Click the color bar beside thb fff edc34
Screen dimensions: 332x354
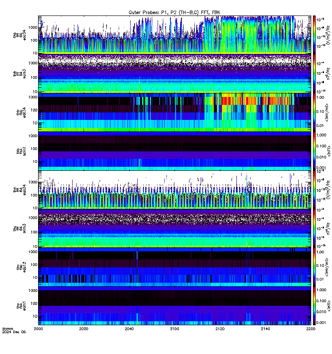[314, 35]
